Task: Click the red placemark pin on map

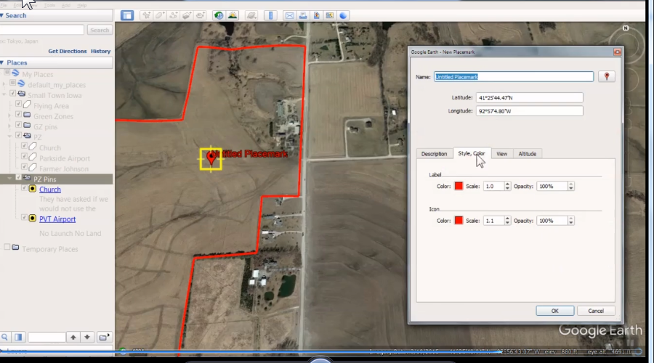Action: (x=211, y=158)
